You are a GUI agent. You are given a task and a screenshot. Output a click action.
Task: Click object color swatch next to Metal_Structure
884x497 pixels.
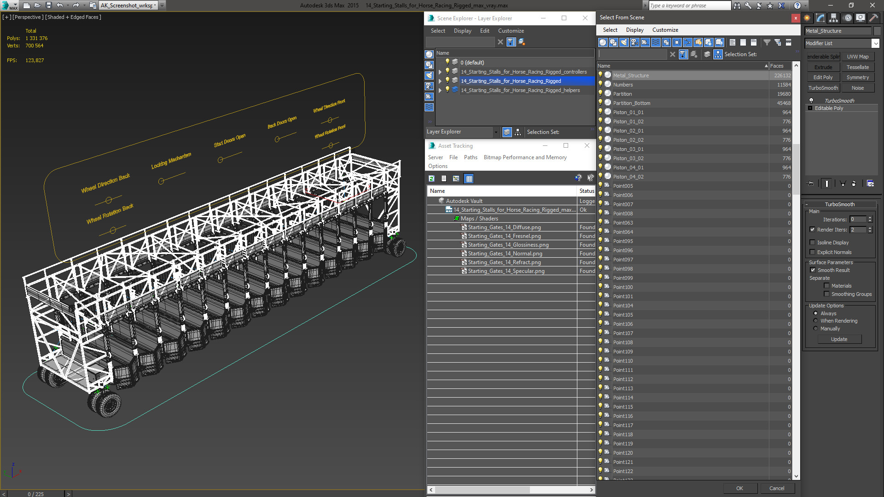(877, 31)
